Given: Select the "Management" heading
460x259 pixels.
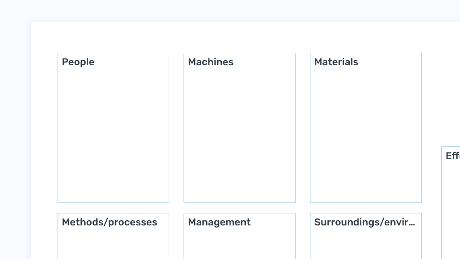Looking at the screenshot, I should 219,222.
